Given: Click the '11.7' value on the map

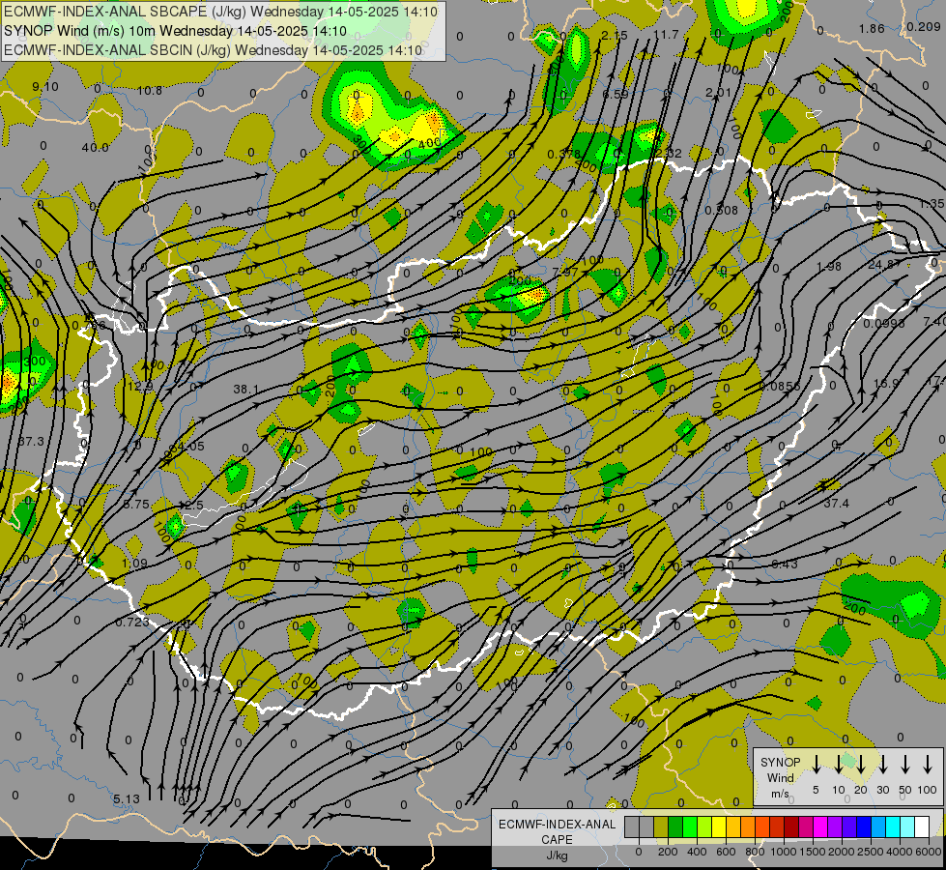Looking at the screenshot, I should click(x=666, y=35).
